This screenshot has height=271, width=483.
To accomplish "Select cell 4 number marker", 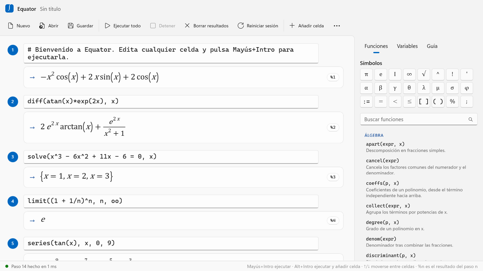I will click(13, 201).
